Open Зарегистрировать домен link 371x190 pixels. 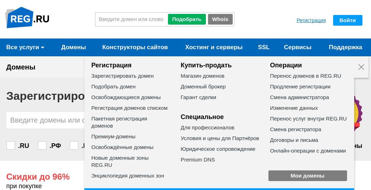click(x=123, y=76)
